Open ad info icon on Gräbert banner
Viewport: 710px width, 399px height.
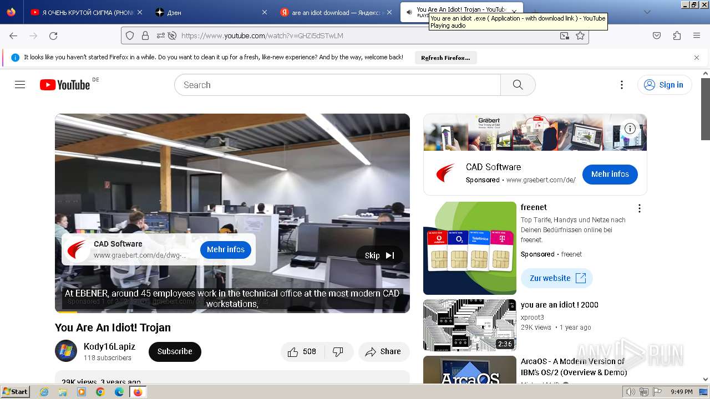630,129
